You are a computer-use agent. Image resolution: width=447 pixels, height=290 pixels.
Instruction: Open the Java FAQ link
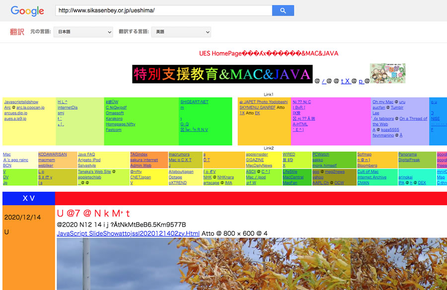tap(86, 154)
